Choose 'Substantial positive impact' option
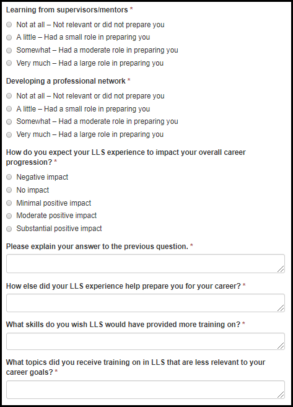This screenshot has width=293, height=407. click(x=9, y=229)
